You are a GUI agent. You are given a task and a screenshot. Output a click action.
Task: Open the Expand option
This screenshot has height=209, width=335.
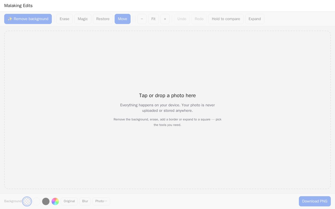click(255, 19)
